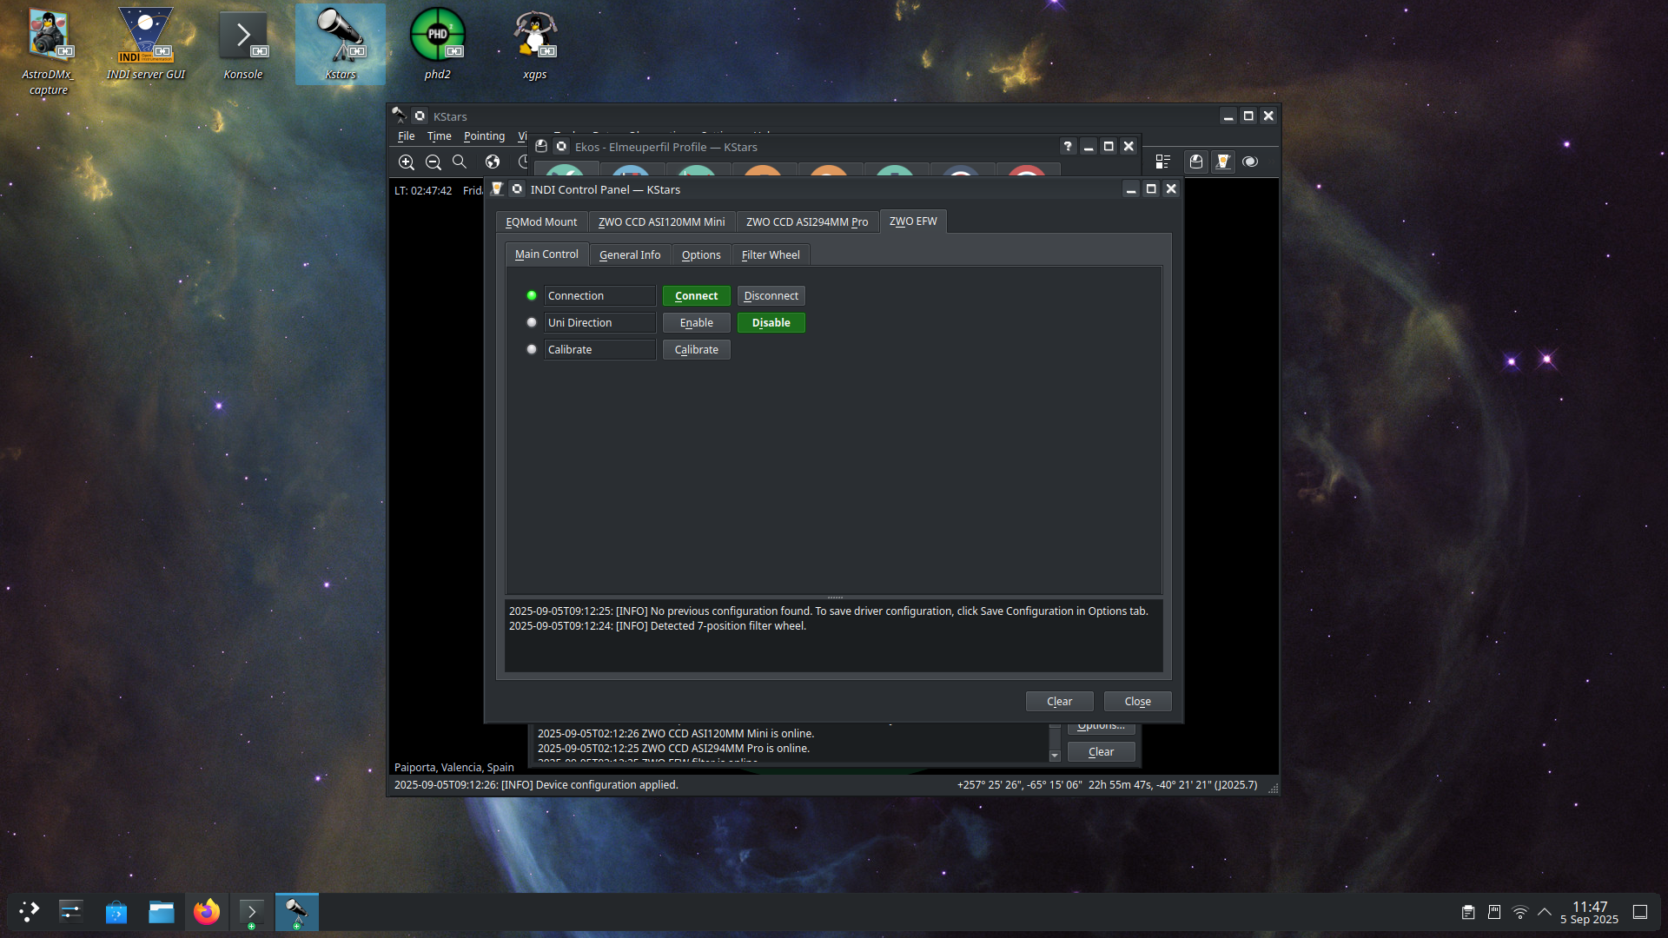Open the Options tab in the INDI panel
This screenshot has height=938, width=1668.
point(701,255)
